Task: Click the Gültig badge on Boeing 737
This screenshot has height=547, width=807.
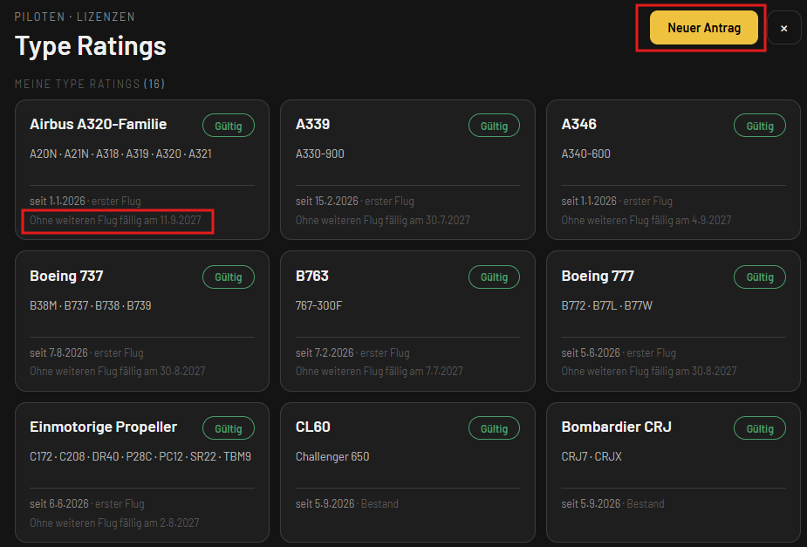Action: (229, 277)
